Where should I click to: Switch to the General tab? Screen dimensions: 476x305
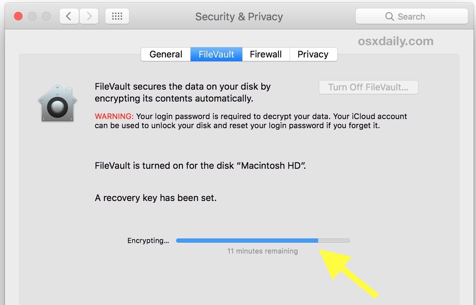tap(166, 54)
